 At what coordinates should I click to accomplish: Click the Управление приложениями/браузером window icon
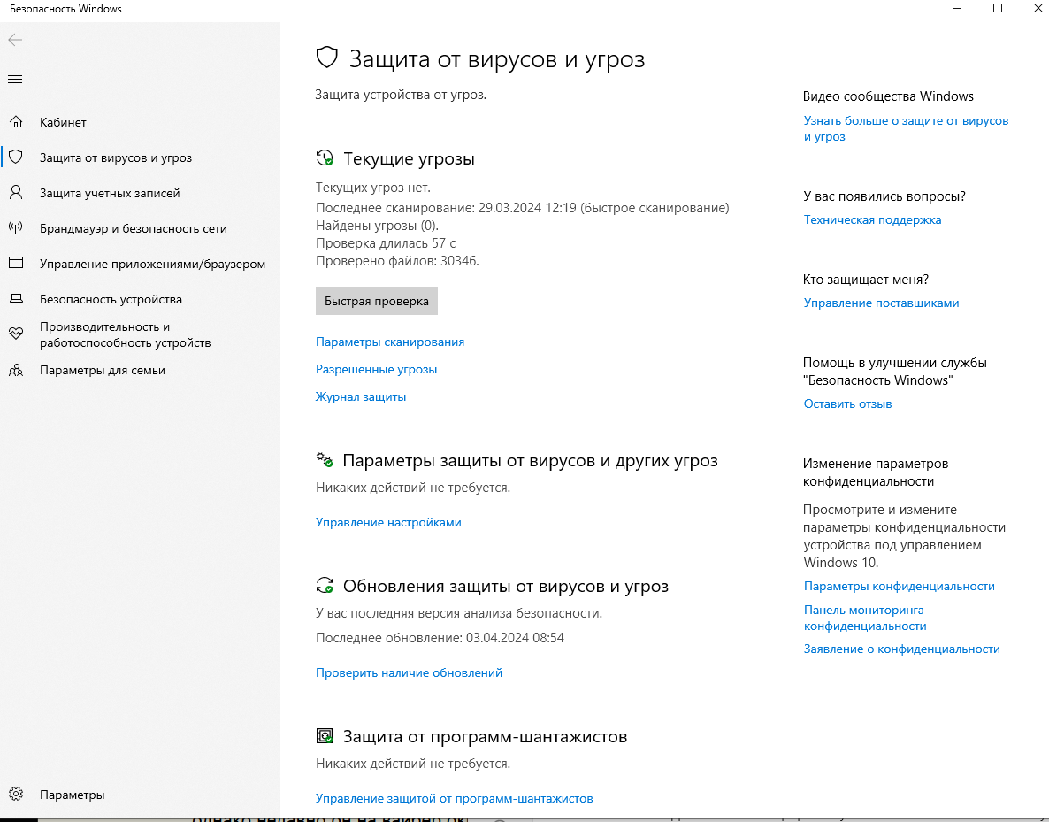15,264
